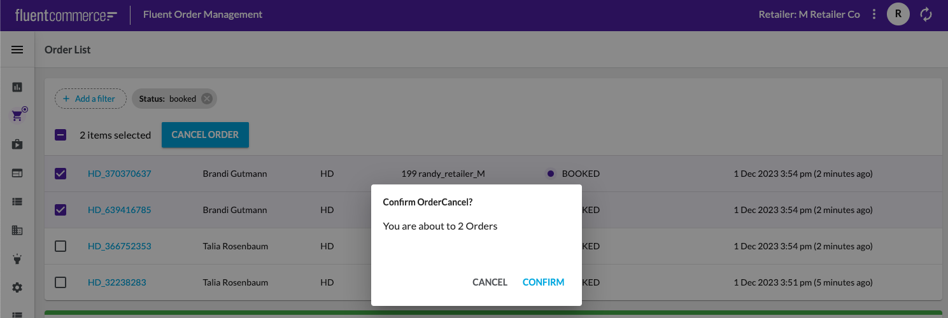Toggle the select-all items checkbox
This screenshot has height=318, width=948.
(60, 135)
